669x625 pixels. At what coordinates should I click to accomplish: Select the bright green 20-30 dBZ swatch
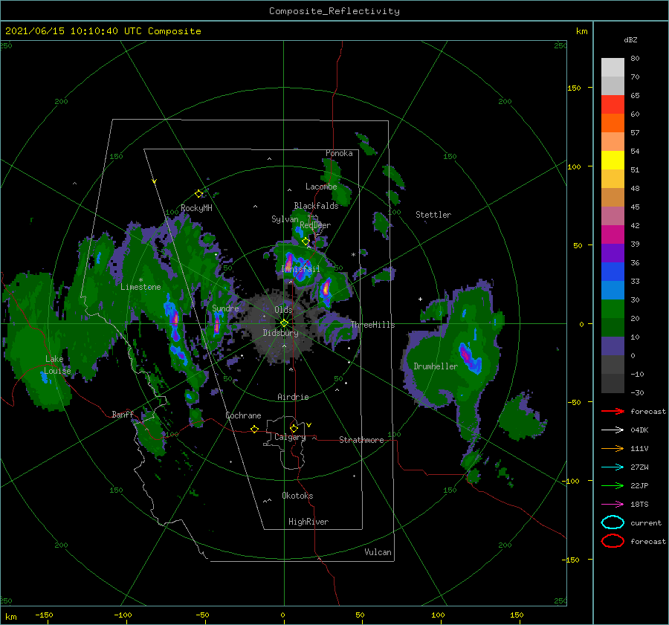(x=613, y=308)
